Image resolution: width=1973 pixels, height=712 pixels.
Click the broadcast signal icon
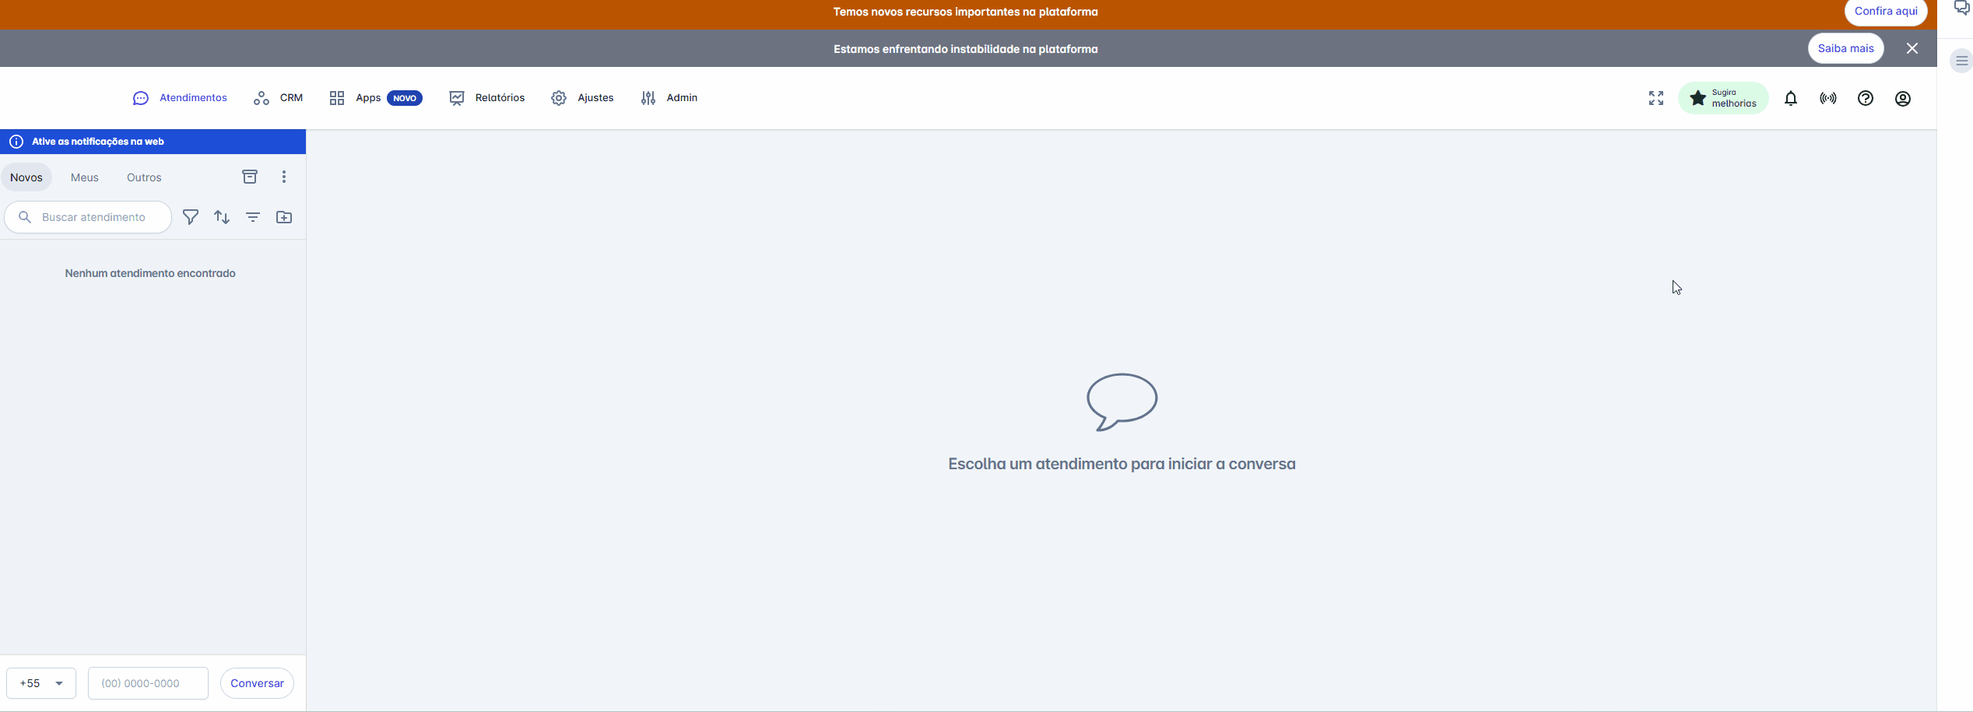pyautogui.click(x=1828, y=98)
